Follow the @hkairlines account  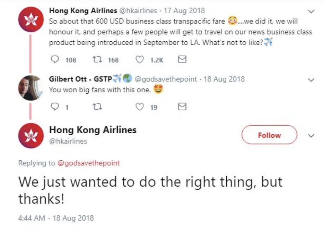click(269, 135)
